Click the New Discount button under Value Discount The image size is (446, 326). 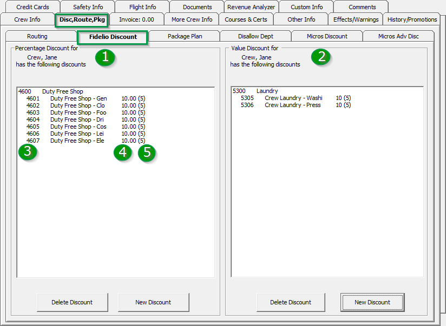click(372, 302)
